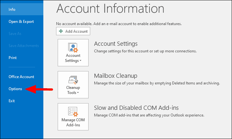This screenshot has width=232, height=139.
Task: Click the Add Account button
Action: [73, 31]
